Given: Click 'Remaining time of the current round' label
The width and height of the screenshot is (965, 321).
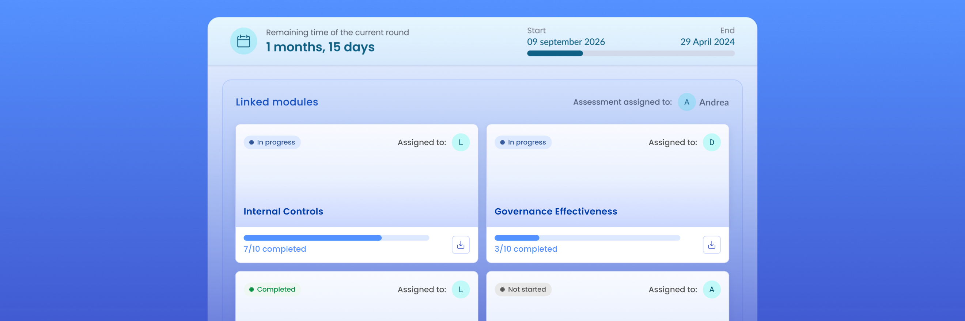Looking at the screenshot, I should click(337, 32).
